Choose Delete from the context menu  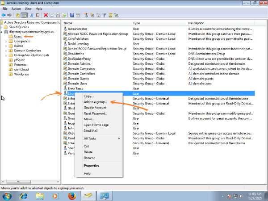click(x=99, y=152)
